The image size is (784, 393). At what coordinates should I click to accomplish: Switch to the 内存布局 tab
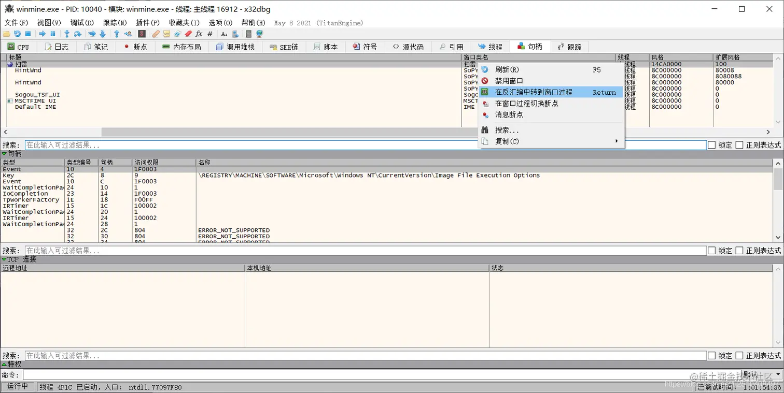coord(181,47)
